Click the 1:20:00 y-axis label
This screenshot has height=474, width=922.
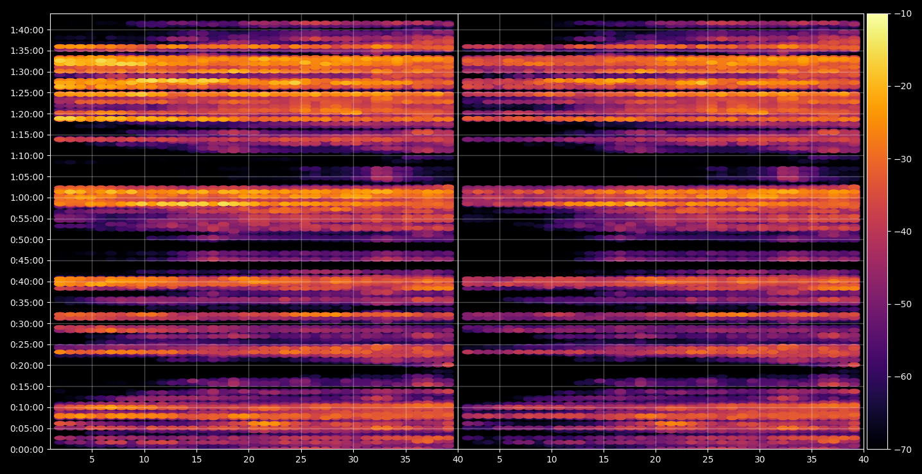coord(27,114)
